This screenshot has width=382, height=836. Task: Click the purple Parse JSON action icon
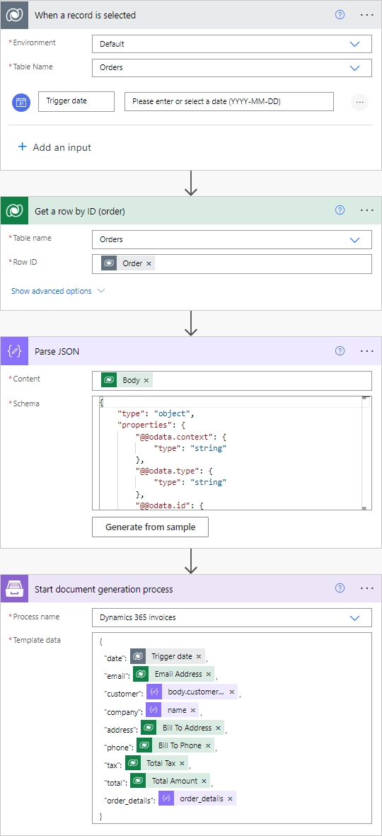[14, 351]
